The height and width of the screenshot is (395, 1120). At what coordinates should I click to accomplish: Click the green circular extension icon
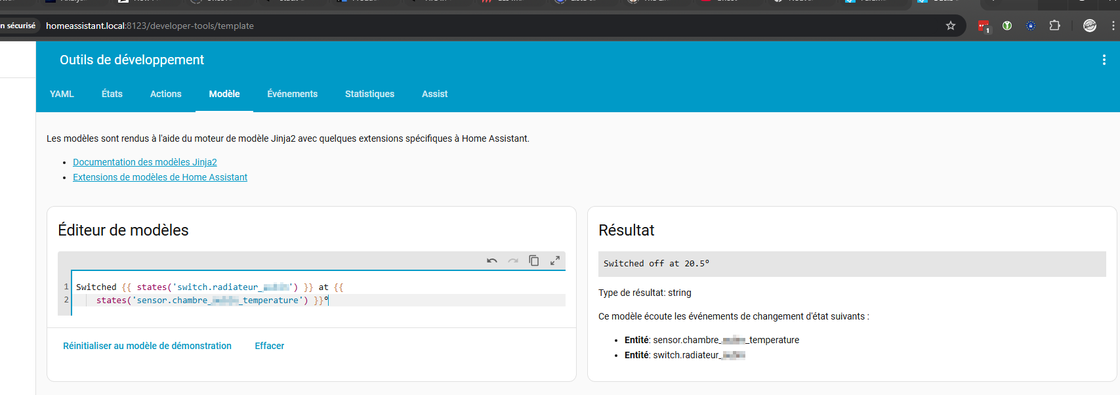coord(1007,26)
